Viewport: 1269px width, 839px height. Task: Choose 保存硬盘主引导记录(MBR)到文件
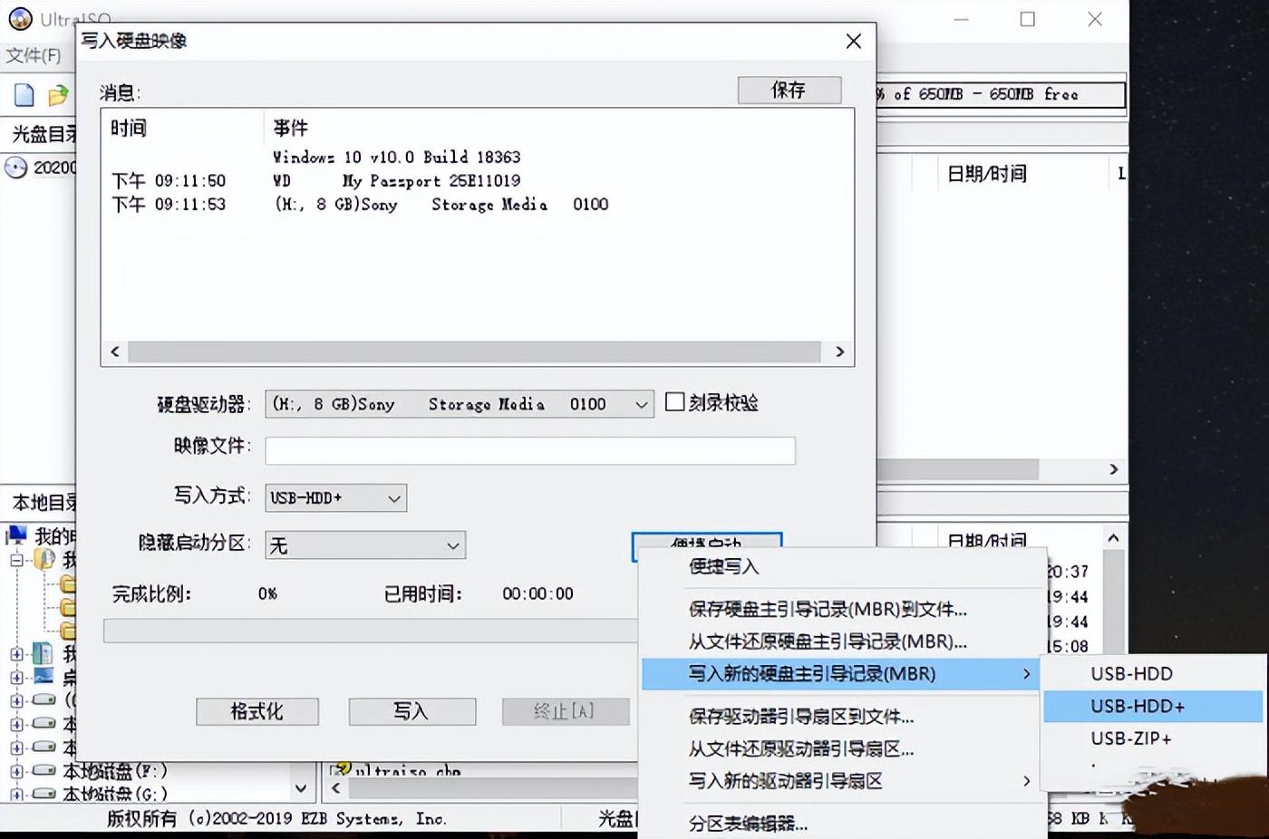[x=828, y=609]
